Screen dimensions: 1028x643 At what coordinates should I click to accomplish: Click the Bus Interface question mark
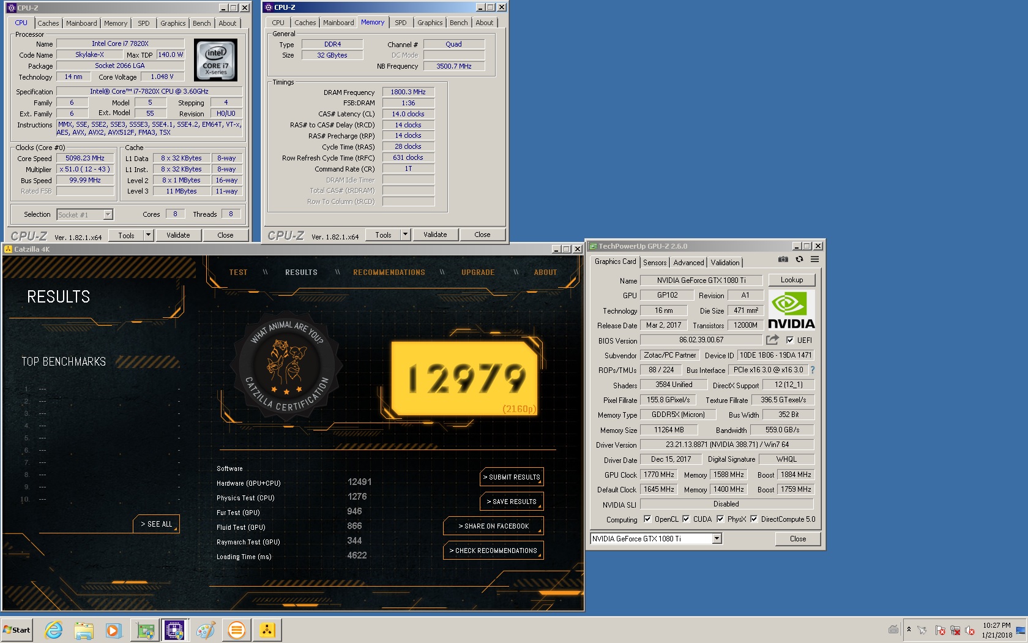(813, 370)
